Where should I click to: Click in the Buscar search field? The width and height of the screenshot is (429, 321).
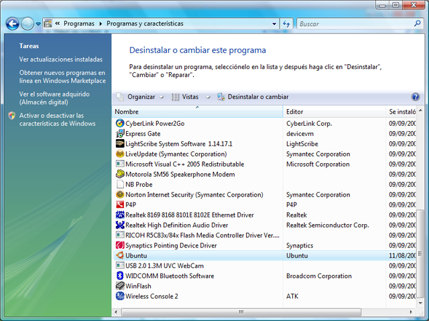[x=352, y=23]
